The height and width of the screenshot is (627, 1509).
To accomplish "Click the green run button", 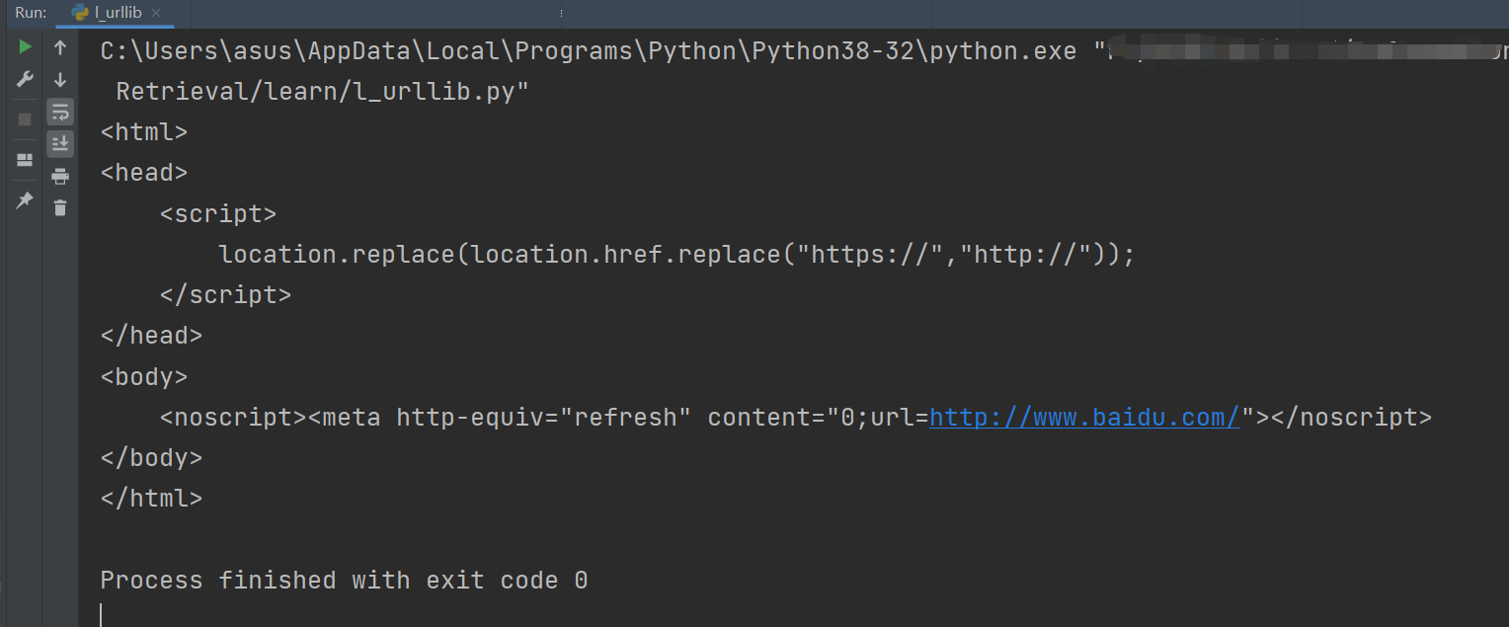I will coord(24,45).
